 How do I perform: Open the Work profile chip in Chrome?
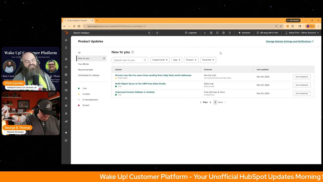[x=310, y=26]
